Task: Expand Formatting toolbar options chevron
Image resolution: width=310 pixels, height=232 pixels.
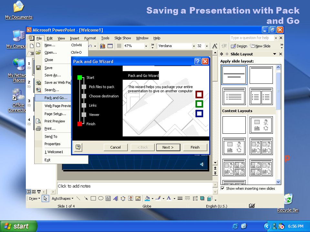Action: point(282,46)
